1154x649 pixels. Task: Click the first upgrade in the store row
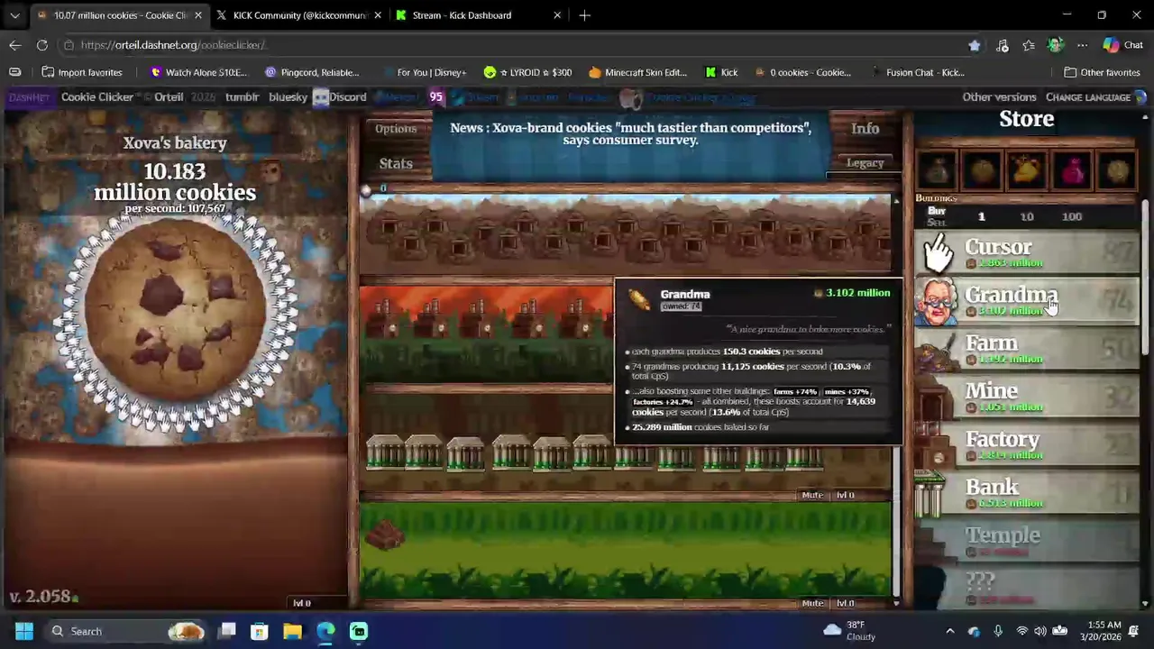pyautogui.click(x=938, y=169)
